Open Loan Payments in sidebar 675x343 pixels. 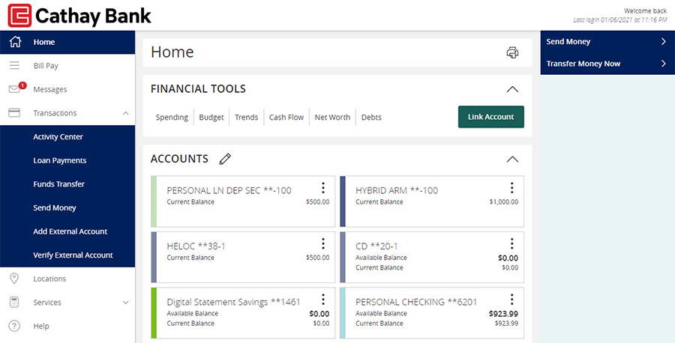60,160
